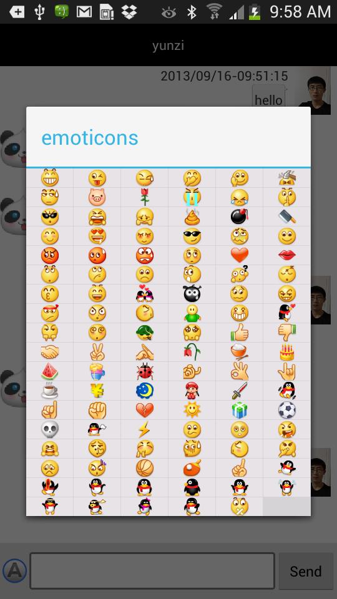Insert the soccer ball emoticon
Screen dimensions: 337x599
287,409
